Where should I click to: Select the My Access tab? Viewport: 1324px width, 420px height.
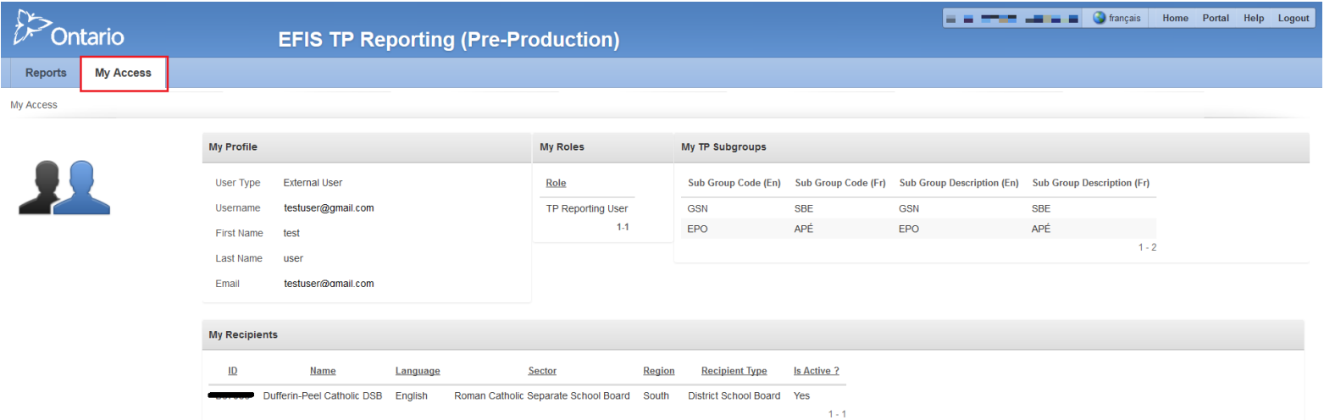pyautogui.click(x=123, y=73)
